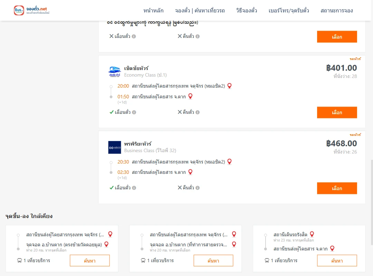Open the หน้าหลัก menu item
Image resolution: width=373 pixels, height=276 pixels.
point(153,10)
